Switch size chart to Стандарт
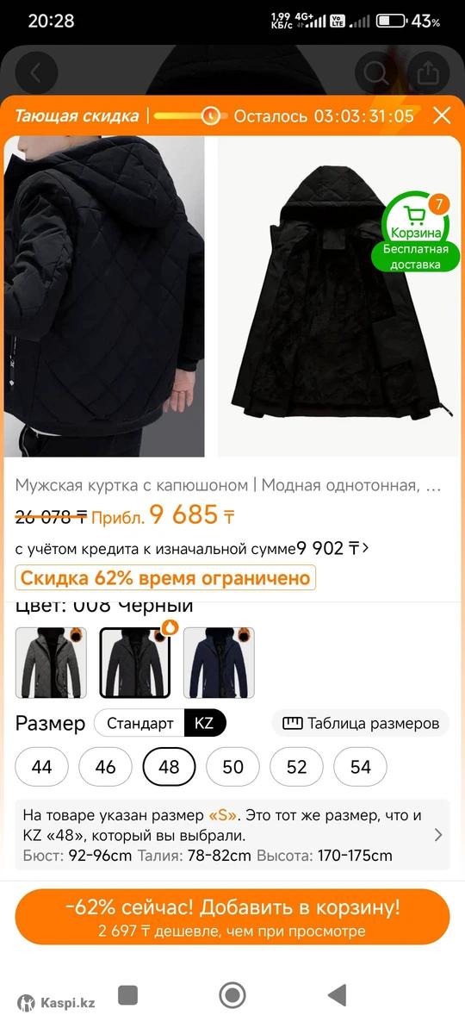 [x=139, y=723]
